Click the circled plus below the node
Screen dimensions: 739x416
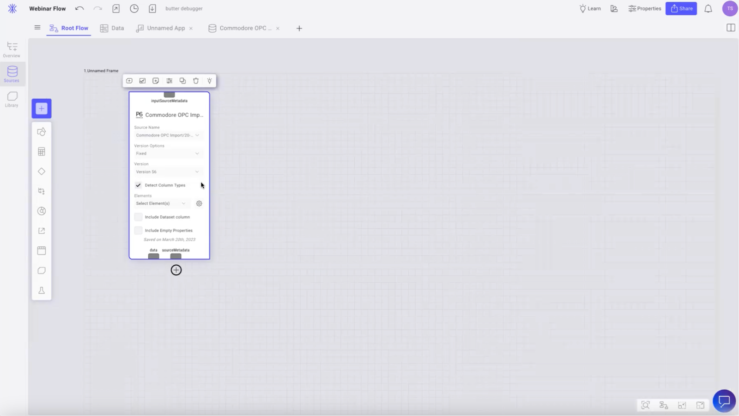pyautogui.click(x=176, y=270)
